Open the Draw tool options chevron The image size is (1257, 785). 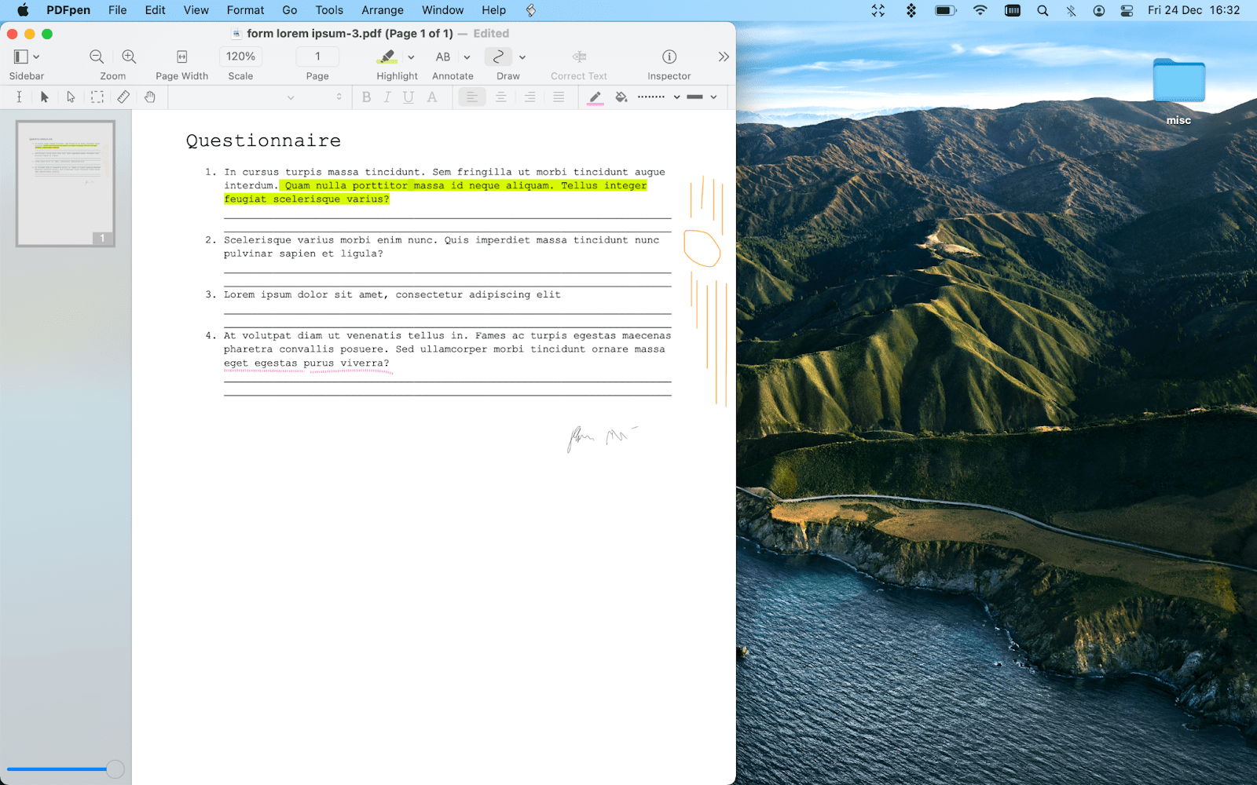522,57
